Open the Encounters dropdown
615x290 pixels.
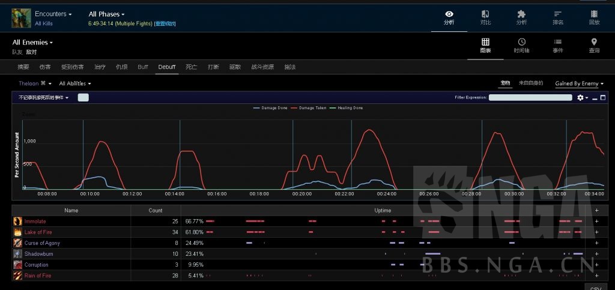pos(53,14)
